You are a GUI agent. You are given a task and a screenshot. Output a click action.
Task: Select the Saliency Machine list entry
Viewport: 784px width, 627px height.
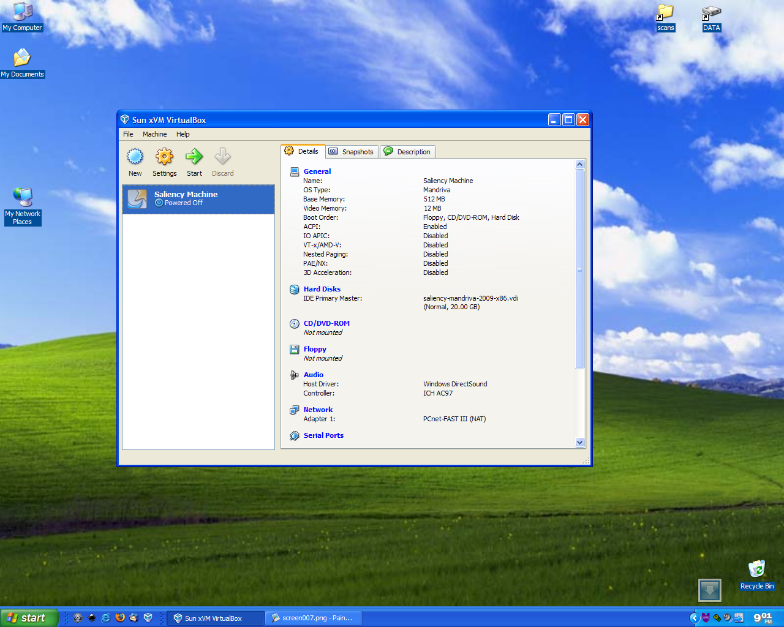198,199
